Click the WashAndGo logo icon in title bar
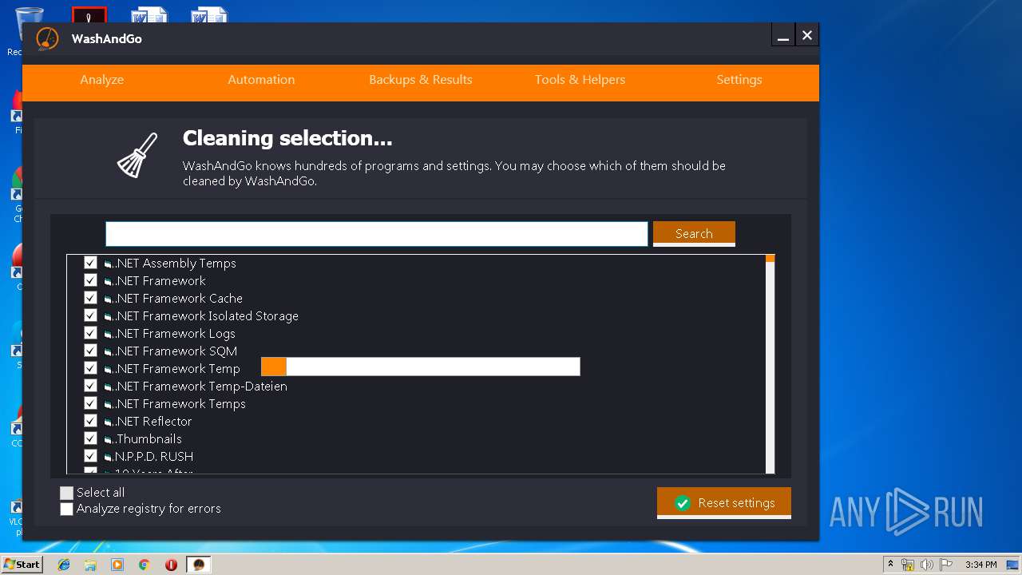1022x575 pixels. point(48,38)
